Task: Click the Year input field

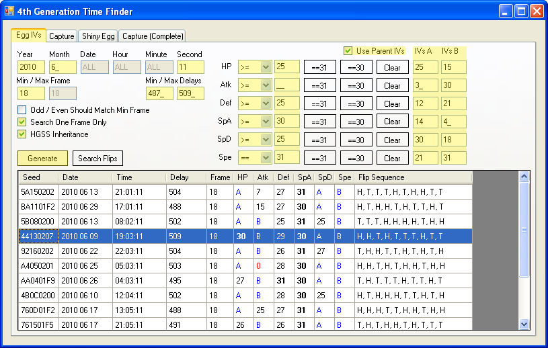Action: (31, 67)
